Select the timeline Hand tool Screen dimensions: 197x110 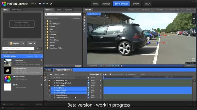tap(45, 77)
